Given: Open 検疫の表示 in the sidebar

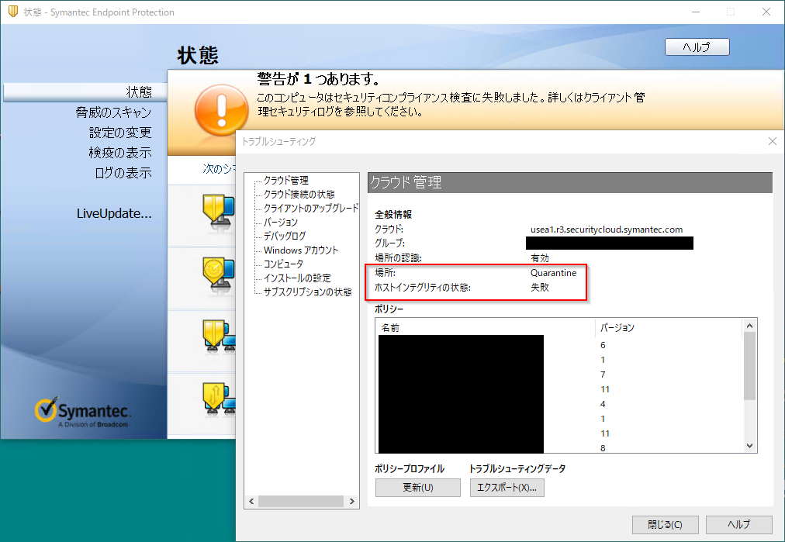Looking at the screenshot, I should pos(120,153).
